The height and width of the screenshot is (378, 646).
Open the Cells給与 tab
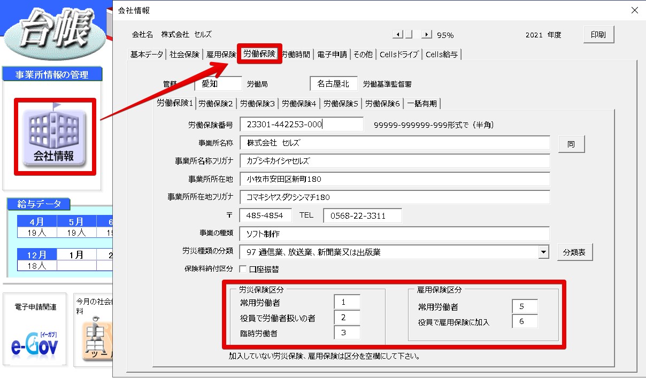pyautogui.click(x=442, y=54)
